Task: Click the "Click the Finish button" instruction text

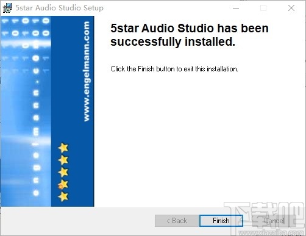Action: pyautogui.click(x=174, y=69)
